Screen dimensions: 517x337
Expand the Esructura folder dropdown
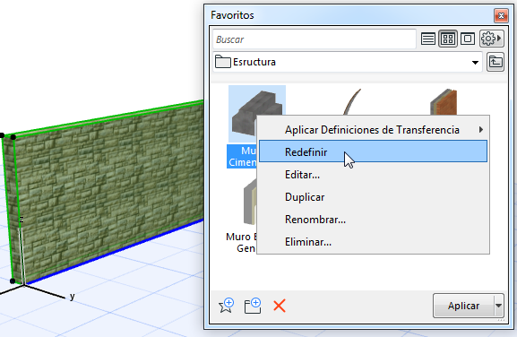(x=475, y=63)
